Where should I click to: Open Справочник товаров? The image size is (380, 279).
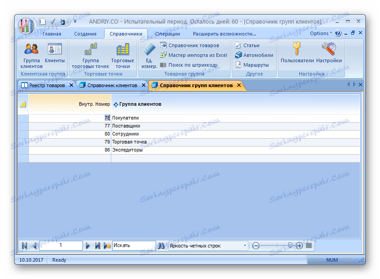[189, 45]
